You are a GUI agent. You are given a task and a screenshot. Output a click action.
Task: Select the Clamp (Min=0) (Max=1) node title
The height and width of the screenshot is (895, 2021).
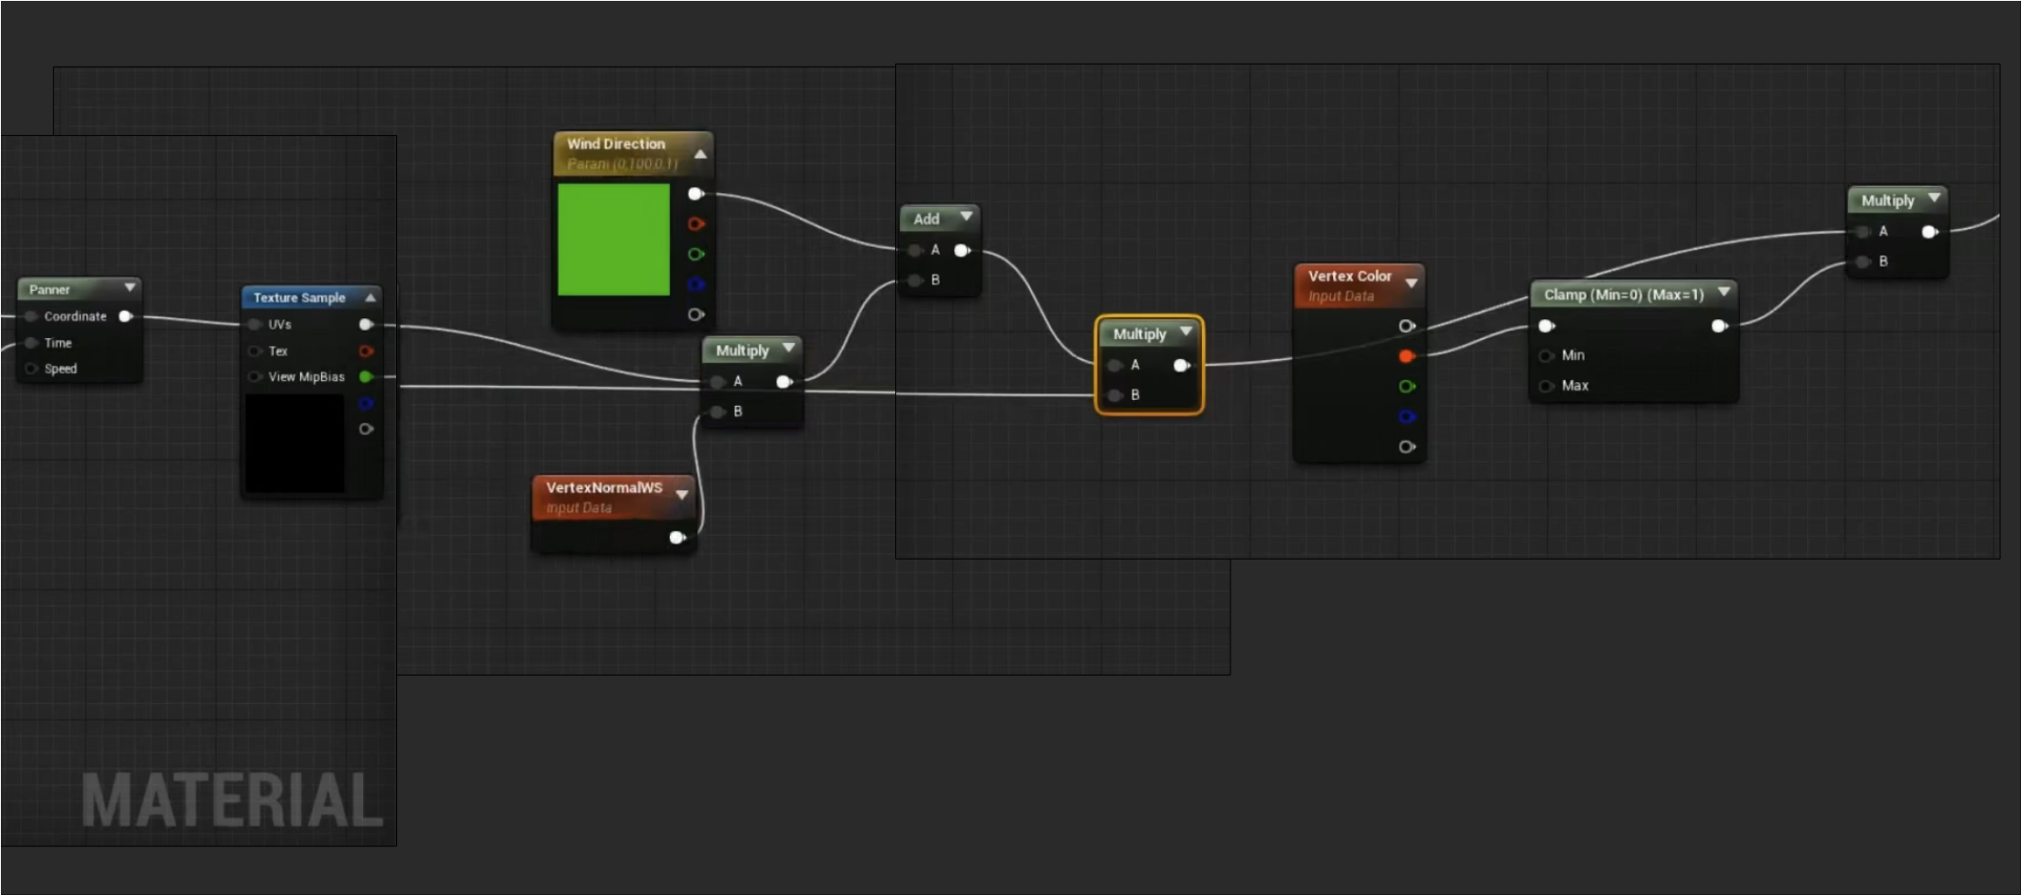tap(1624, 295)
